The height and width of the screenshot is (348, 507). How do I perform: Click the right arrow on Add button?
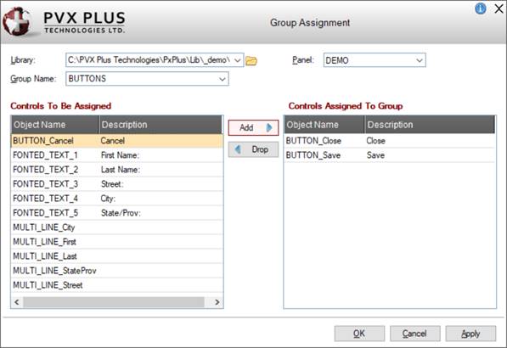(269, 127)
